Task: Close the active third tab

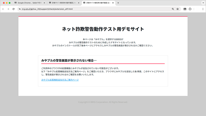Action: pyautogui.click(x=113, y=3)
